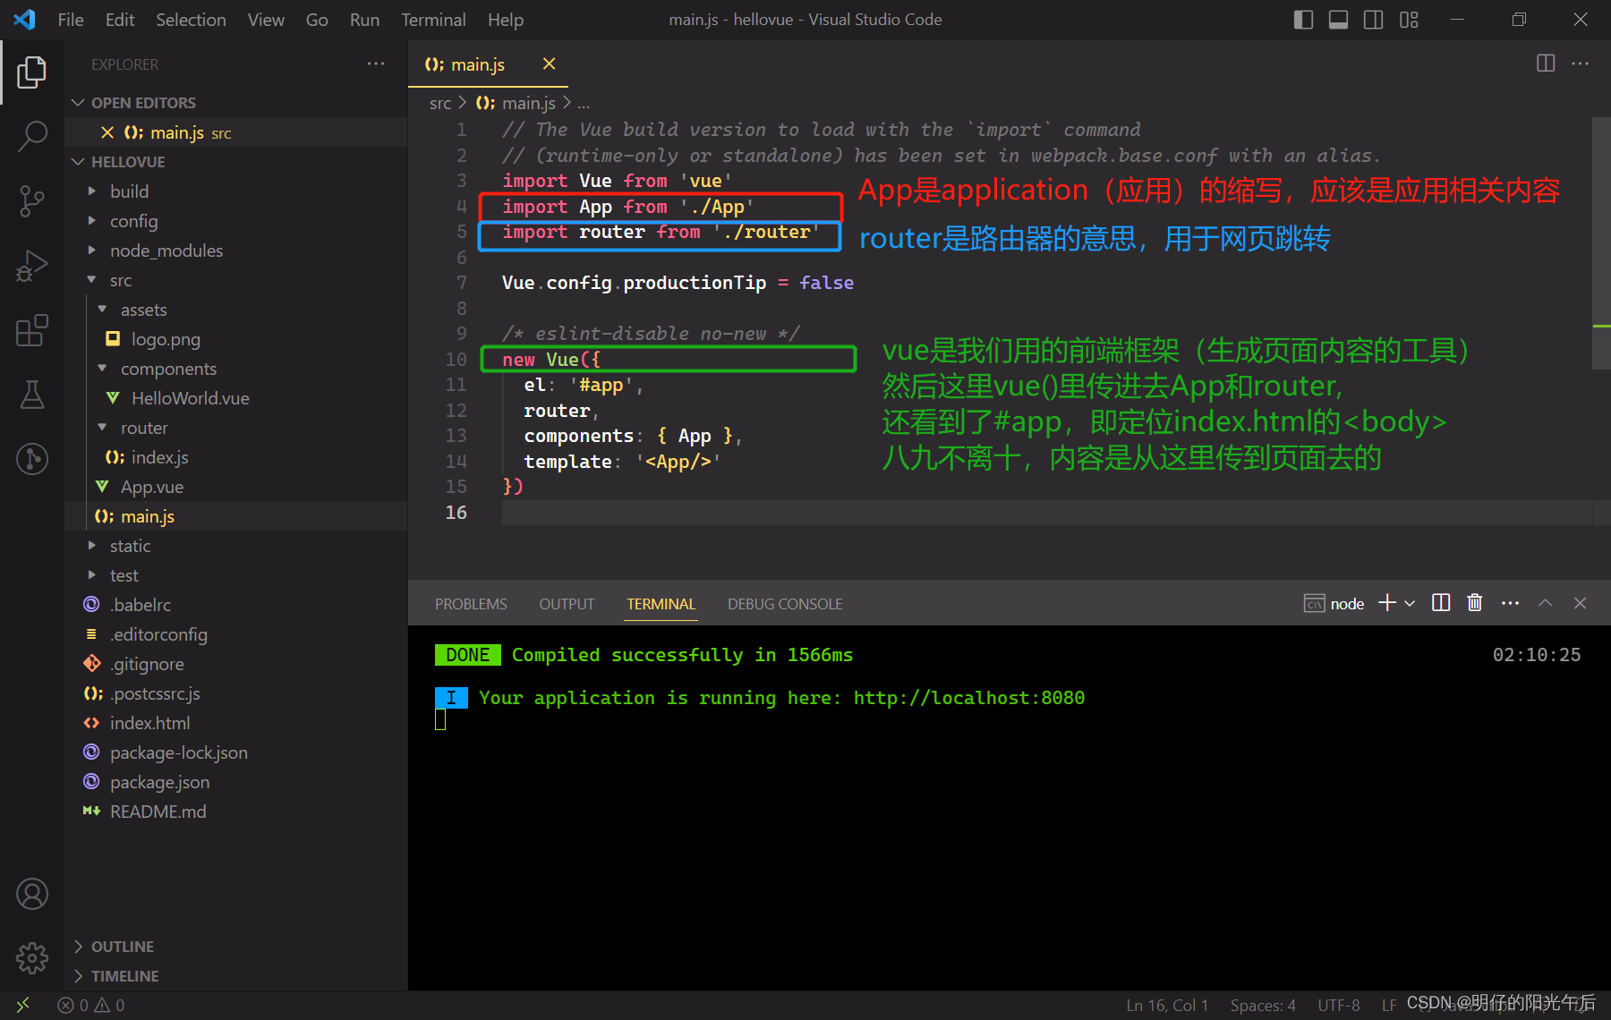Open the File menu

[x=71, y=20]
